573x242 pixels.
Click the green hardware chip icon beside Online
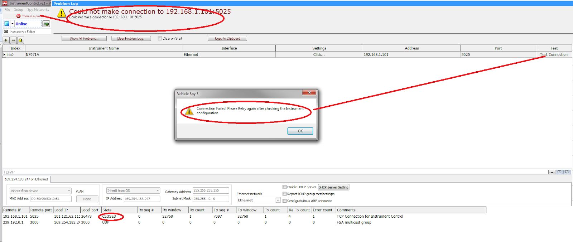[x=46, y=24]
